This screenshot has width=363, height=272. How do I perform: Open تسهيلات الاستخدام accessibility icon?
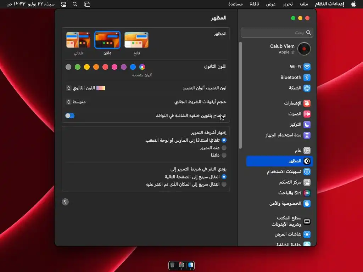307,172
